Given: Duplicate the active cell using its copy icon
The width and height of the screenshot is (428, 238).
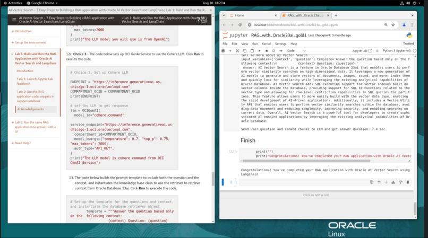Looking at the screenshot, I should pyautogui.click(x=372, y=182).
